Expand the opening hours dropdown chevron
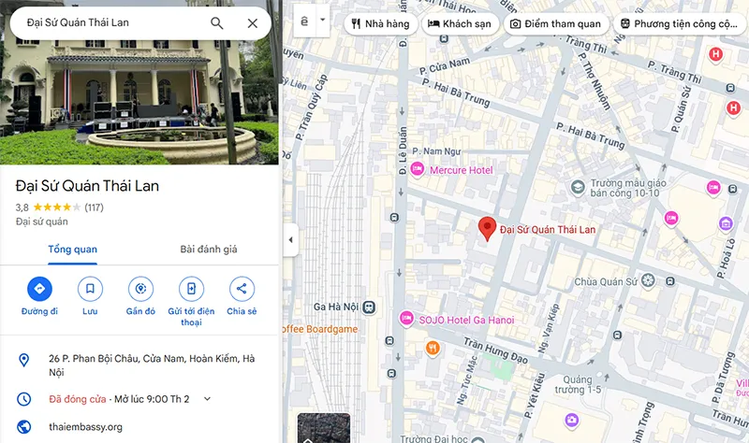The height and width of the screenshot is (443, 749). coord(207,399)
